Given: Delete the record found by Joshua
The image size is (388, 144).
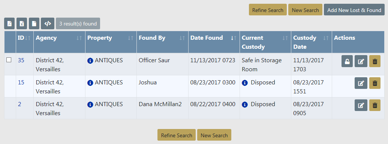Looking at the screenshot, I should tap(375, 83).
